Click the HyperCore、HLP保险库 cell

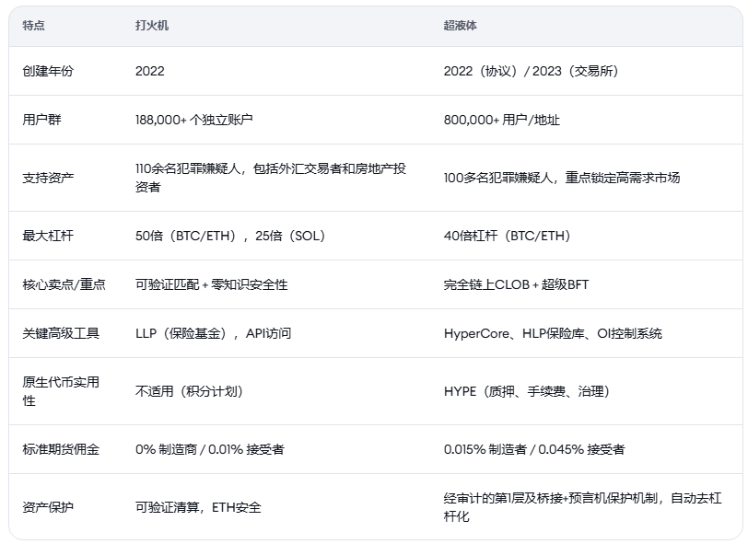[x=553, y=333]
